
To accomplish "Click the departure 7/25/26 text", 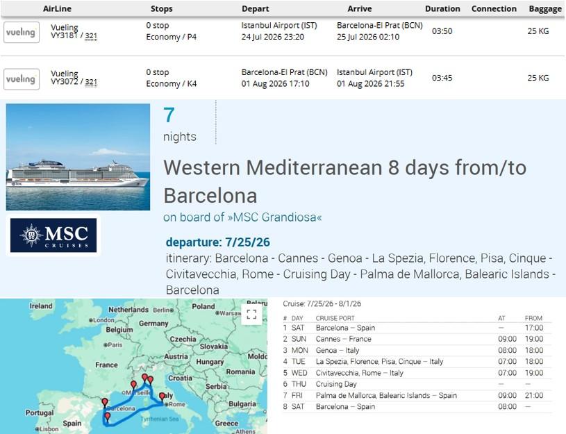I will (x=217, y=242).
